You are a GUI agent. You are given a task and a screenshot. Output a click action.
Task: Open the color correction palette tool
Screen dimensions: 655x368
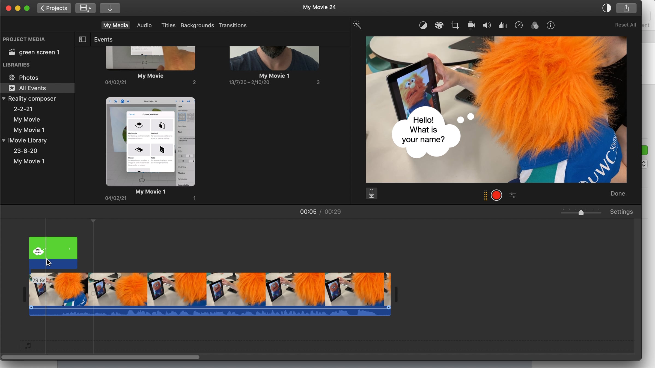pyautogui.click(x=439, y=25)
